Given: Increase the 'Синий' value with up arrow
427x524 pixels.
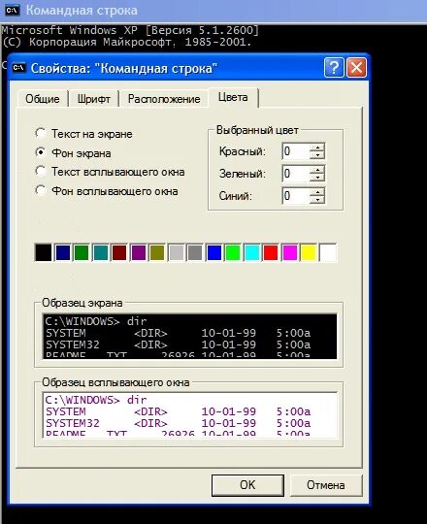Looking at the screenshot, I should click(317, 192).
